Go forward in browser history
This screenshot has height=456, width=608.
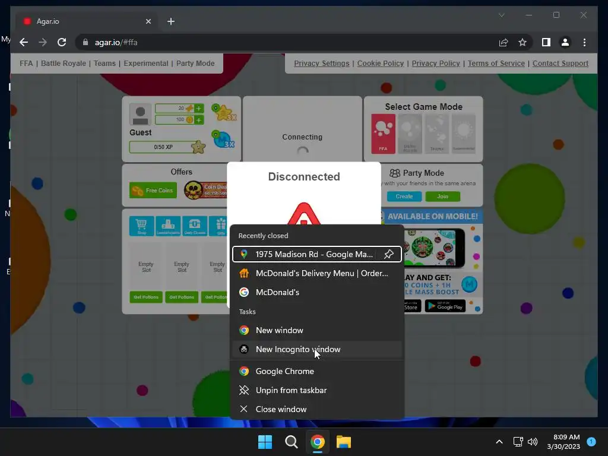click(43, 42)
